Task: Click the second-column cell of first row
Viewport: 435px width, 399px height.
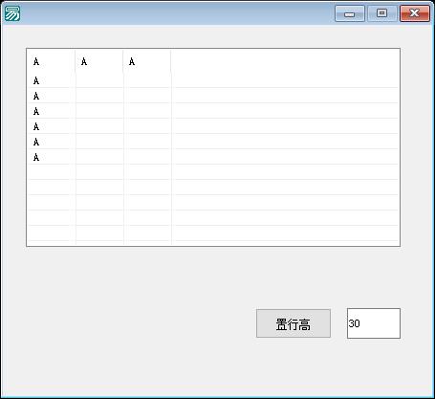Action: [x=99, y=80]
